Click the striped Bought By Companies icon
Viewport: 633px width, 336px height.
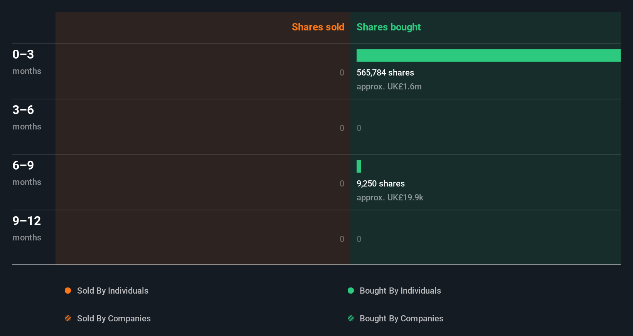351,318
